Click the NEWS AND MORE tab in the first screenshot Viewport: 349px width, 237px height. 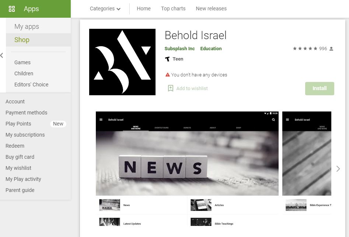tap(136, 127)
